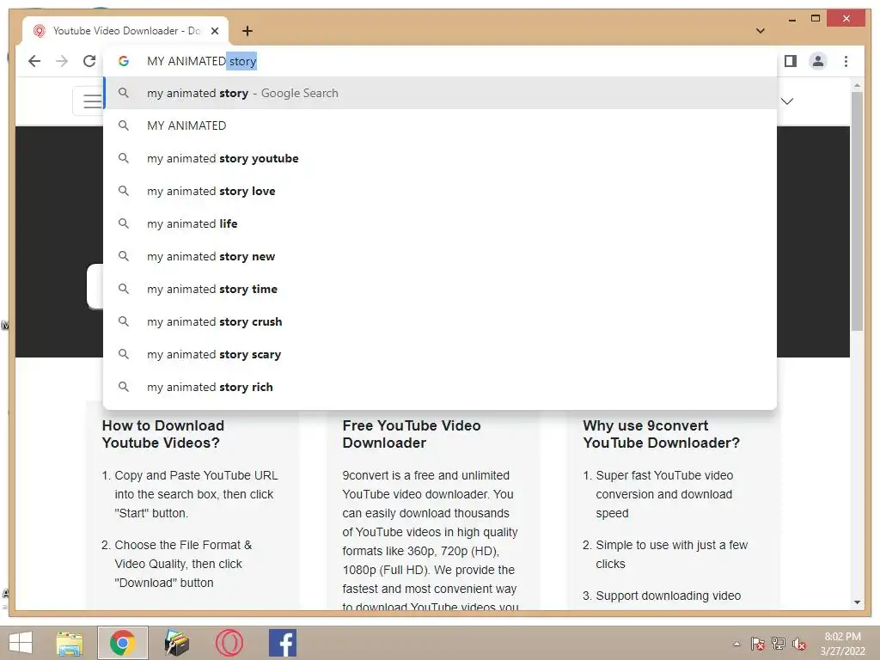Click the muted volume tray icon
The width and height of the screenshot is (880, 660).
pos(799,644)
